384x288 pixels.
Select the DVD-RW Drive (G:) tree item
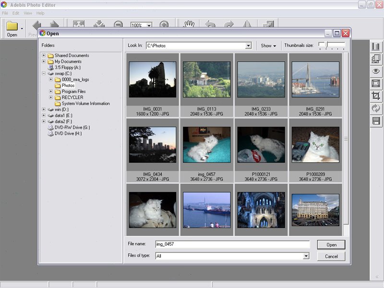tap(72, 127)
